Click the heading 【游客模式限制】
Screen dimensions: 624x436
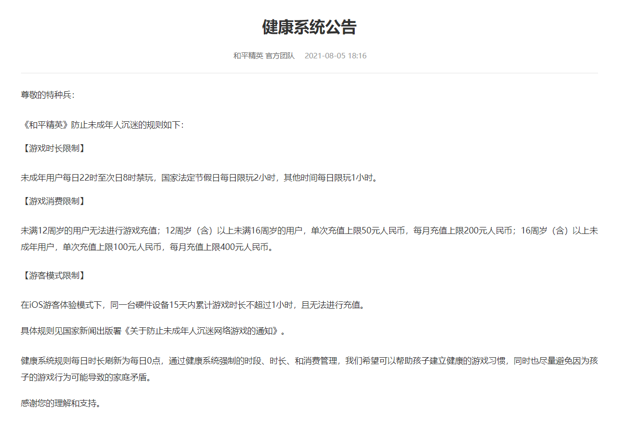coord(53,275)
